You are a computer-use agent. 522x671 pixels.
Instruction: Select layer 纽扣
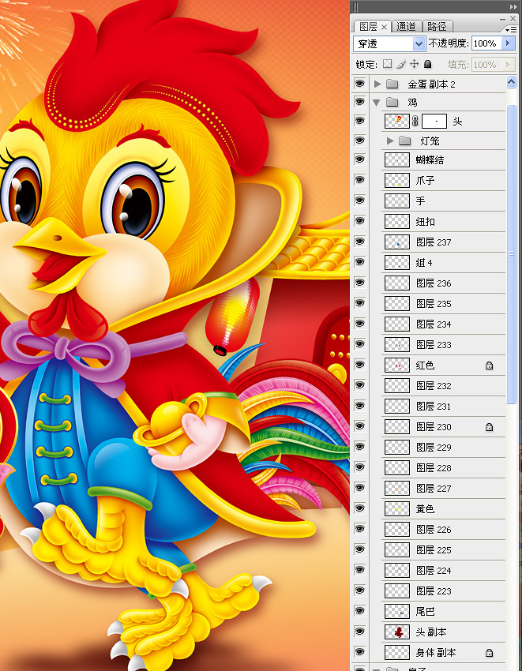coord(443,221)
